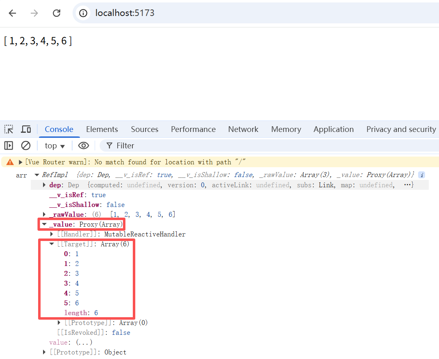Select the array entry 1: 2
Image resolution: width=439 pixels, height=359 pixels.
71,264
